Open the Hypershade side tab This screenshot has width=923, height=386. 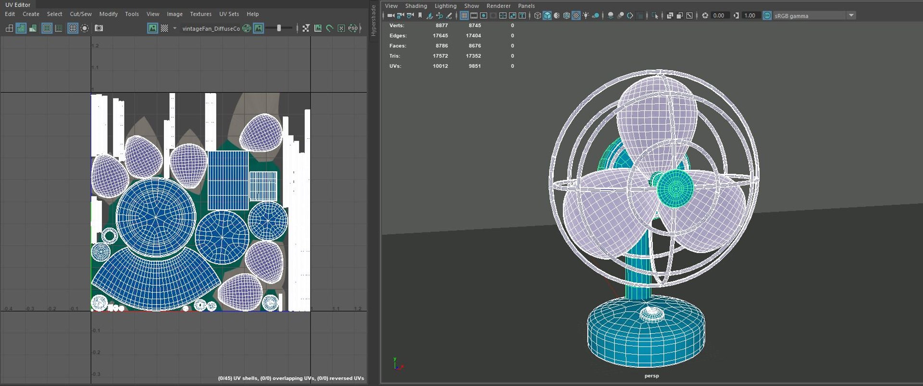(373, 20)
